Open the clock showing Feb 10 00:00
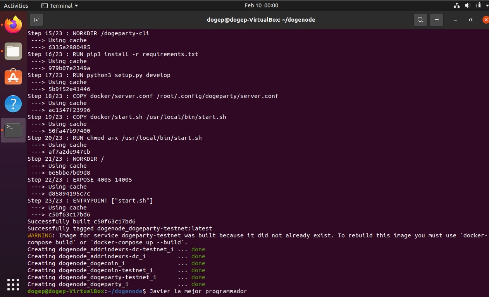489x297 pixels. [261, 5]
